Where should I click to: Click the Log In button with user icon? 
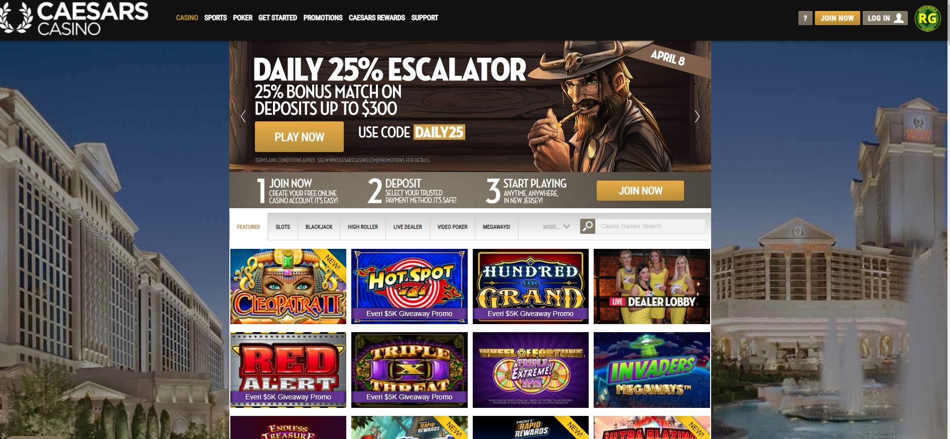click(x=885, y=18)
